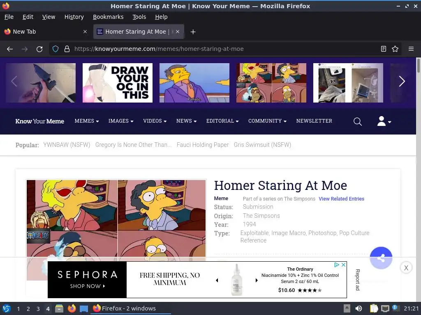Open the YWNBAW (NSFW) popular link
This screenshot has width=421, height=315.
click(67, 145)
